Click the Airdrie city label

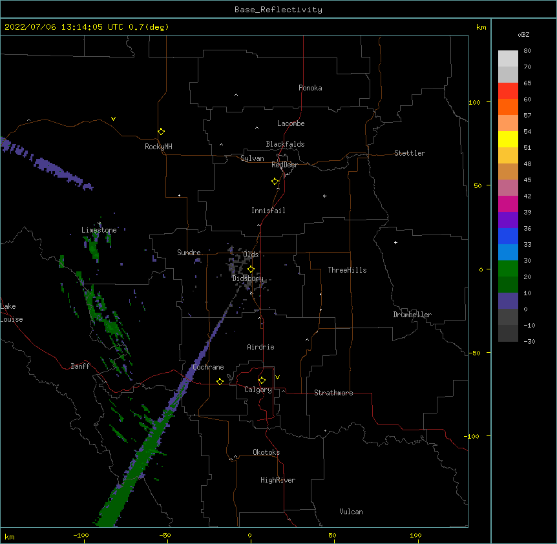click(260, 347)
